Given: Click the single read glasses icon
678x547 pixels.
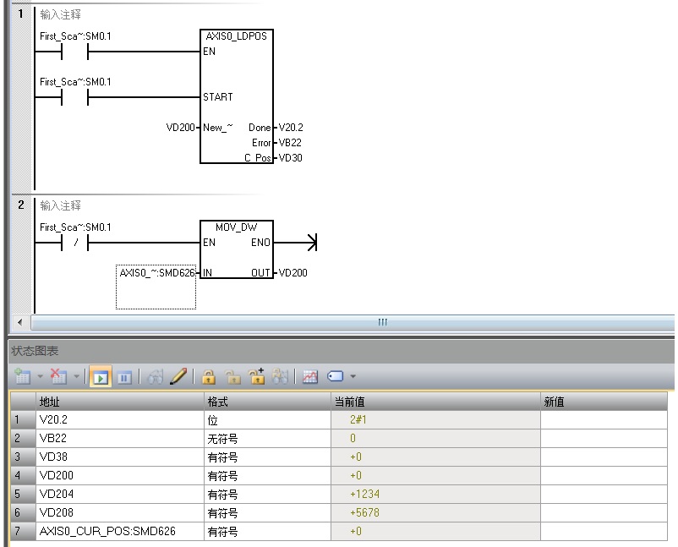Looking at the screenshot, I should [156, 377].
